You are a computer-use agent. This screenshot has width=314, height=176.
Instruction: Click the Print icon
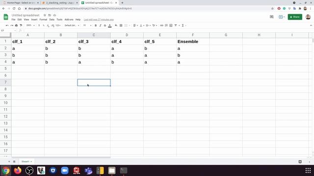coord(16,25)
